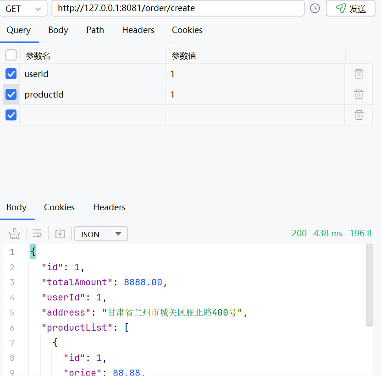
Task: Delete the productId parameter row
Action: (359, 94)
